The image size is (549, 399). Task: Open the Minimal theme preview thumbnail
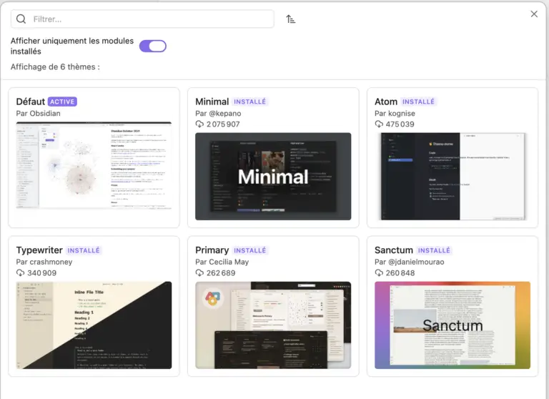273,176
